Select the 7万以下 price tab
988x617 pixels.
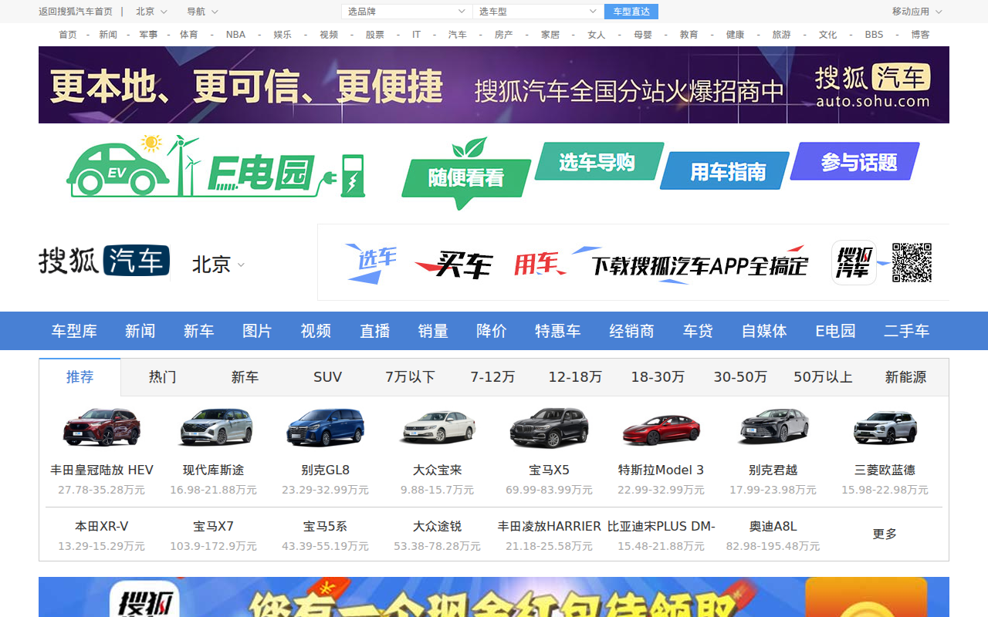click(410, 377)
